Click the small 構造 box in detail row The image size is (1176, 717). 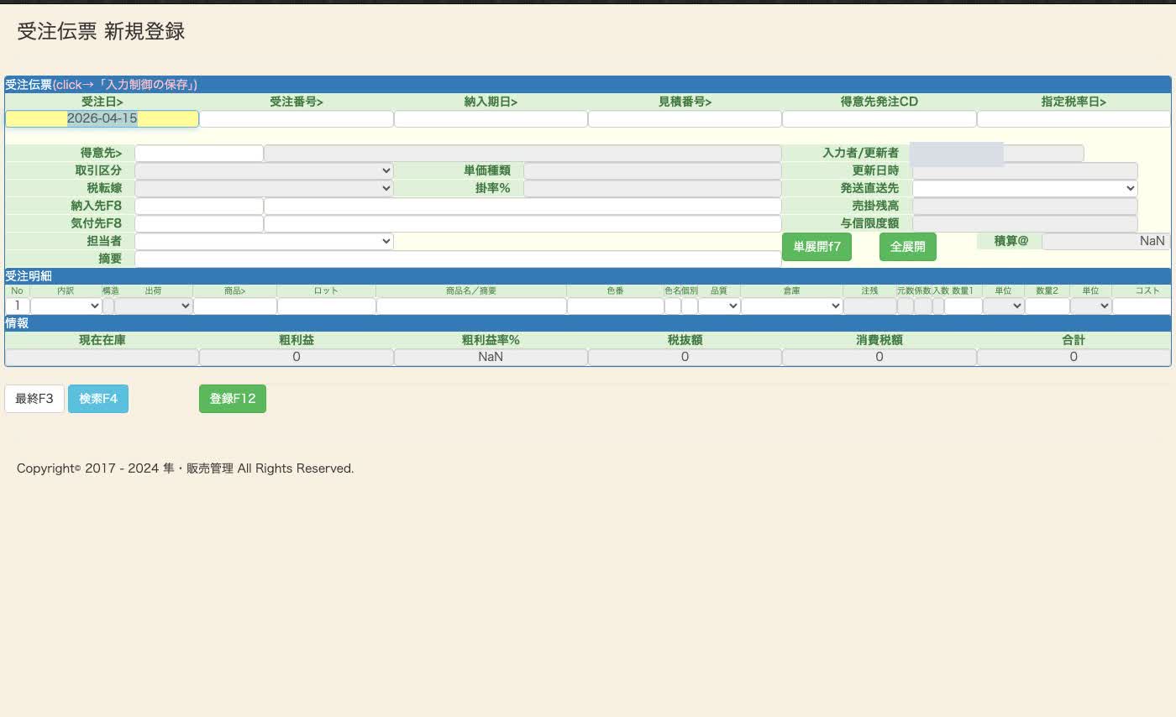(x=108, y=306)
